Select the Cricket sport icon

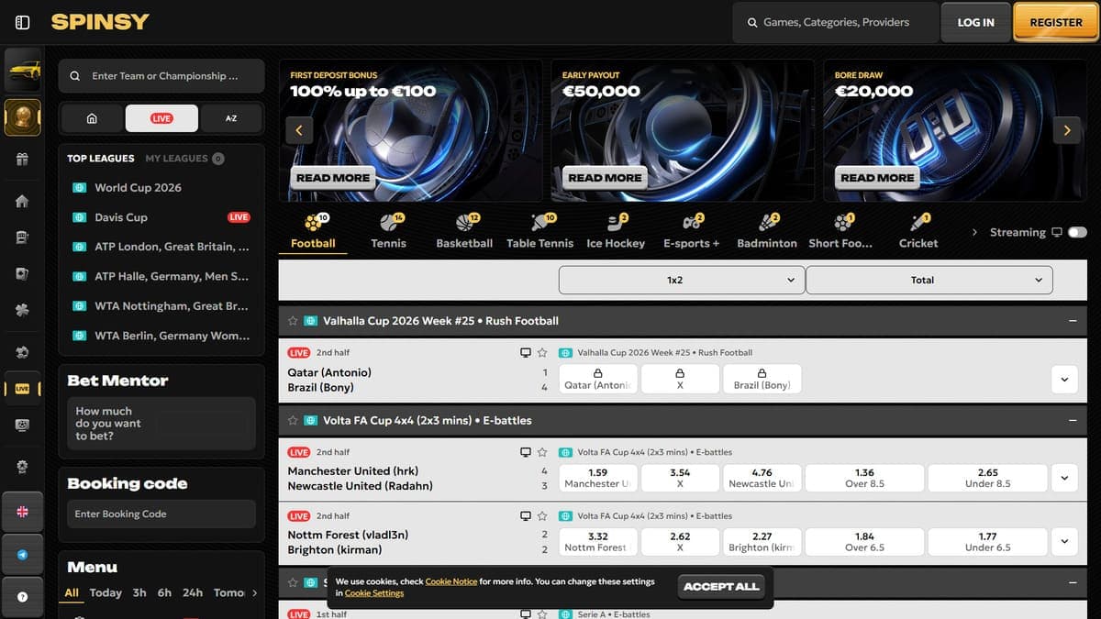918,231
